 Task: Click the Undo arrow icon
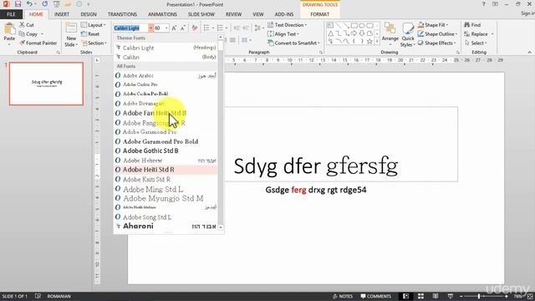click(30, 4)
